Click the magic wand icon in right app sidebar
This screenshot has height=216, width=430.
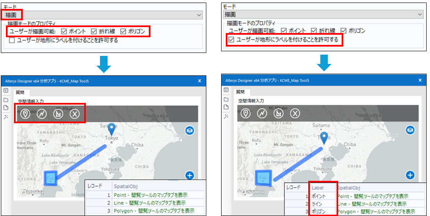[226, 116]
